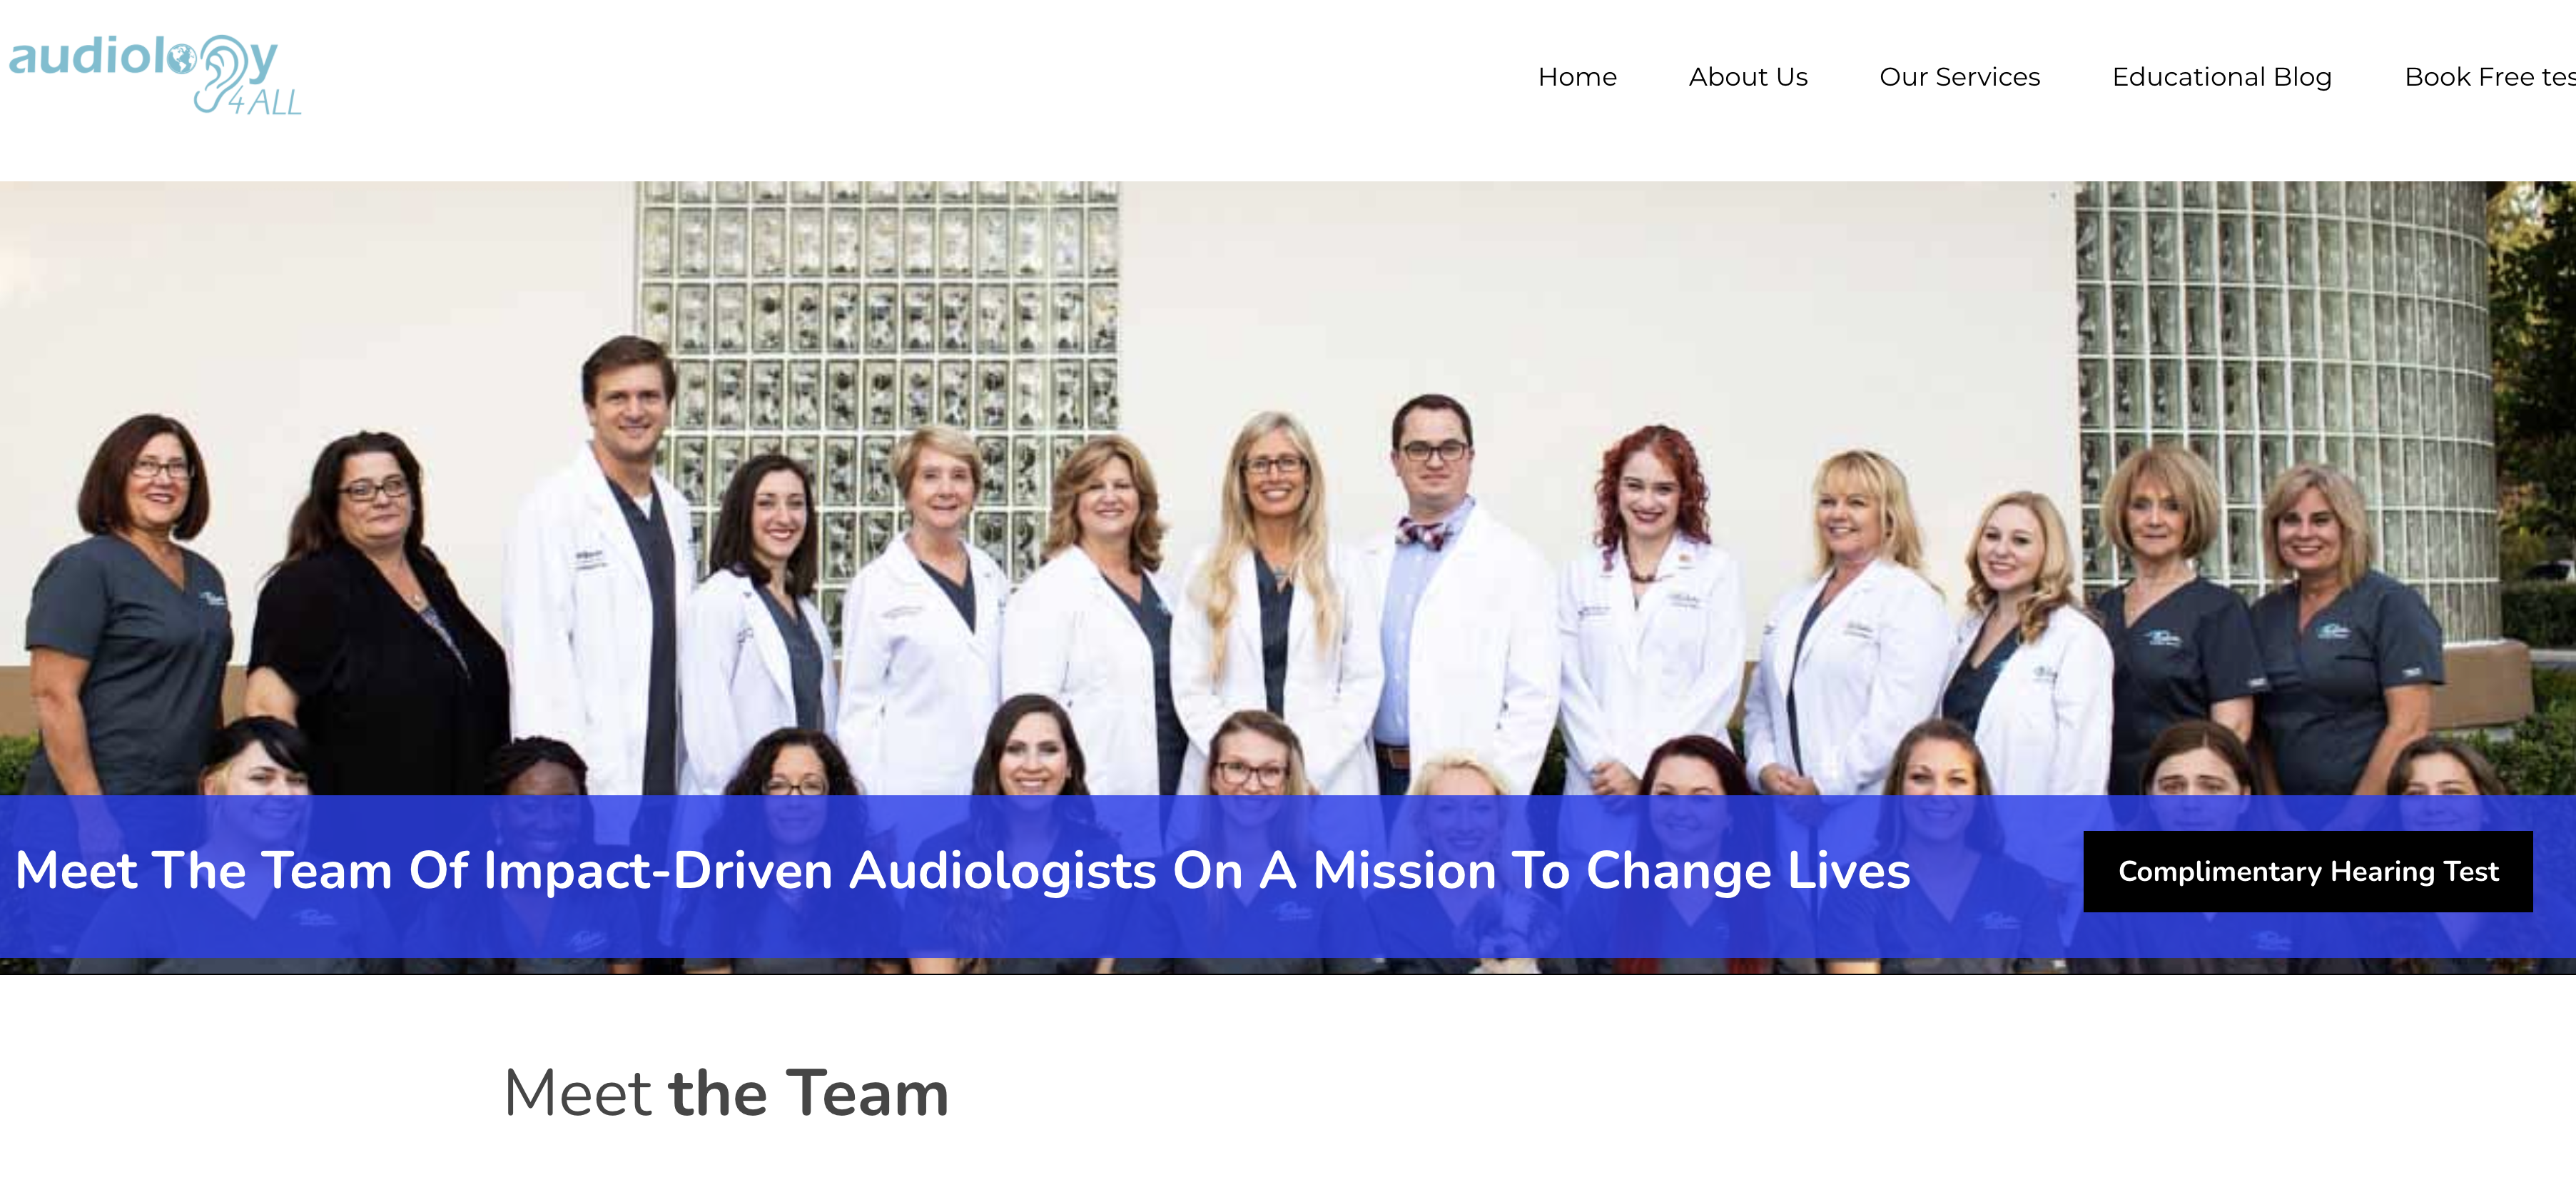Select the Book Free test menu link

(2489, 77)
